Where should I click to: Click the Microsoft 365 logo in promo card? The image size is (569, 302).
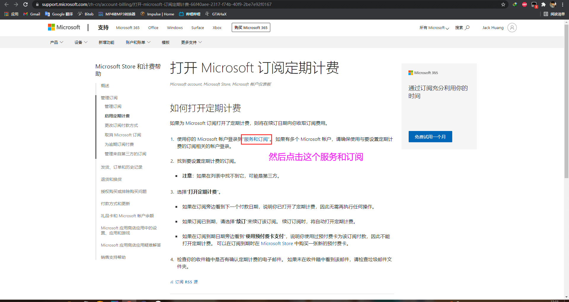[x=423, y=73]
